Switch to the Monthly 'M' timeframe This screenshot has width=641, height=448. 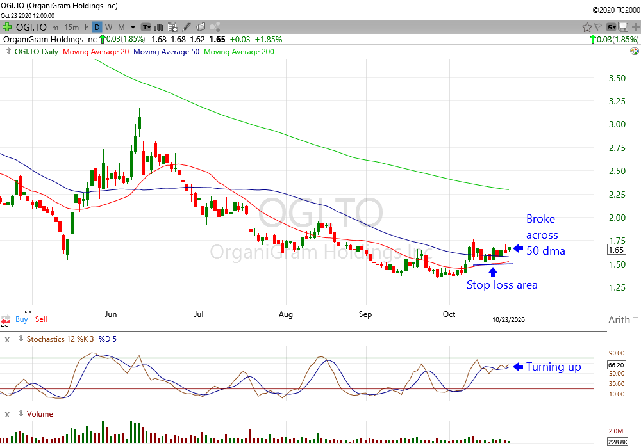pos(121,28)
